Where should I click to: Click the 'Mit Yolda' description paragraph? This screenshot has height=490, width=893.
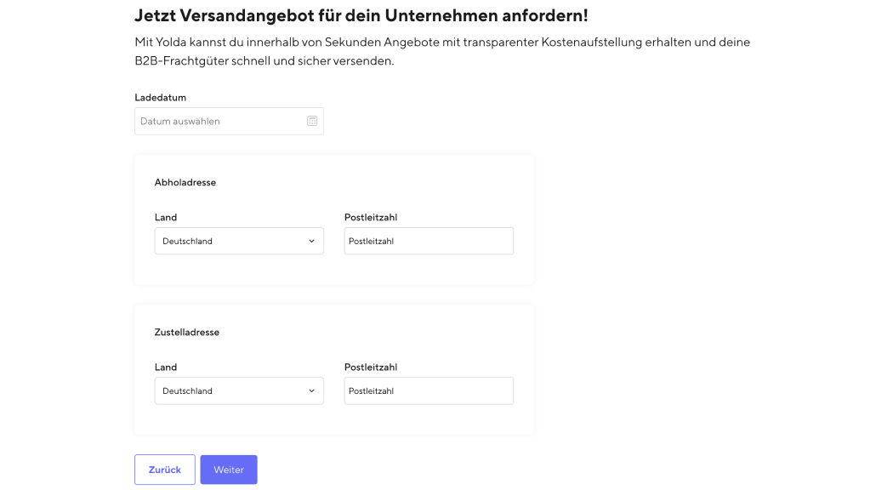(442, 51)
